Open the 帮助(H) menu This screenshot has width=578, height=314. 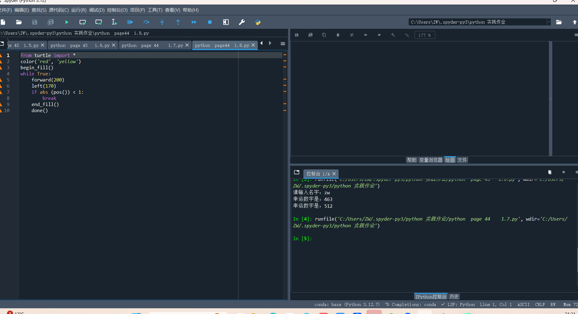(191, 10)
